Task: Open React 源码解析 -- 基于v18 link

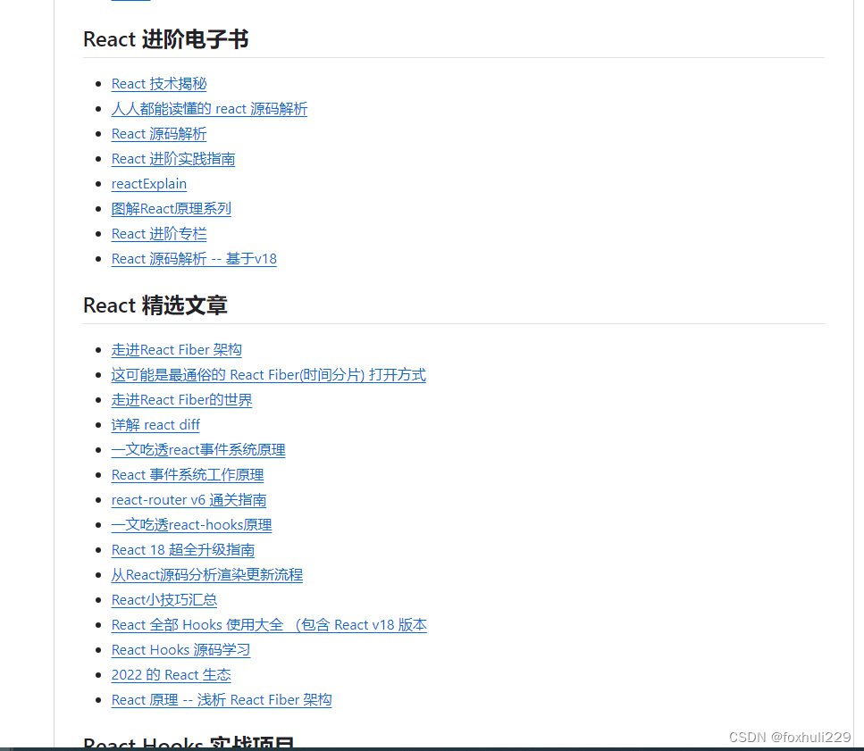Action: (194, 259)
